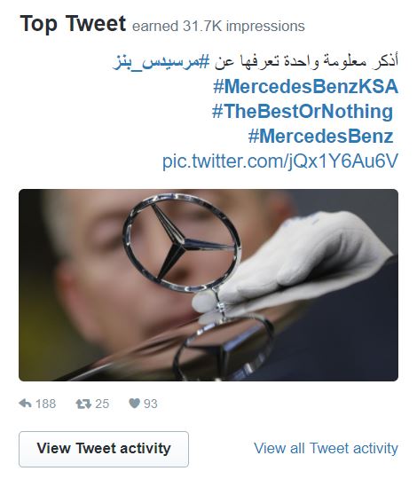Open the pic.twitter.com/jQx1Y6Au6V link
The image size is (417, 479).
point(280,161)
